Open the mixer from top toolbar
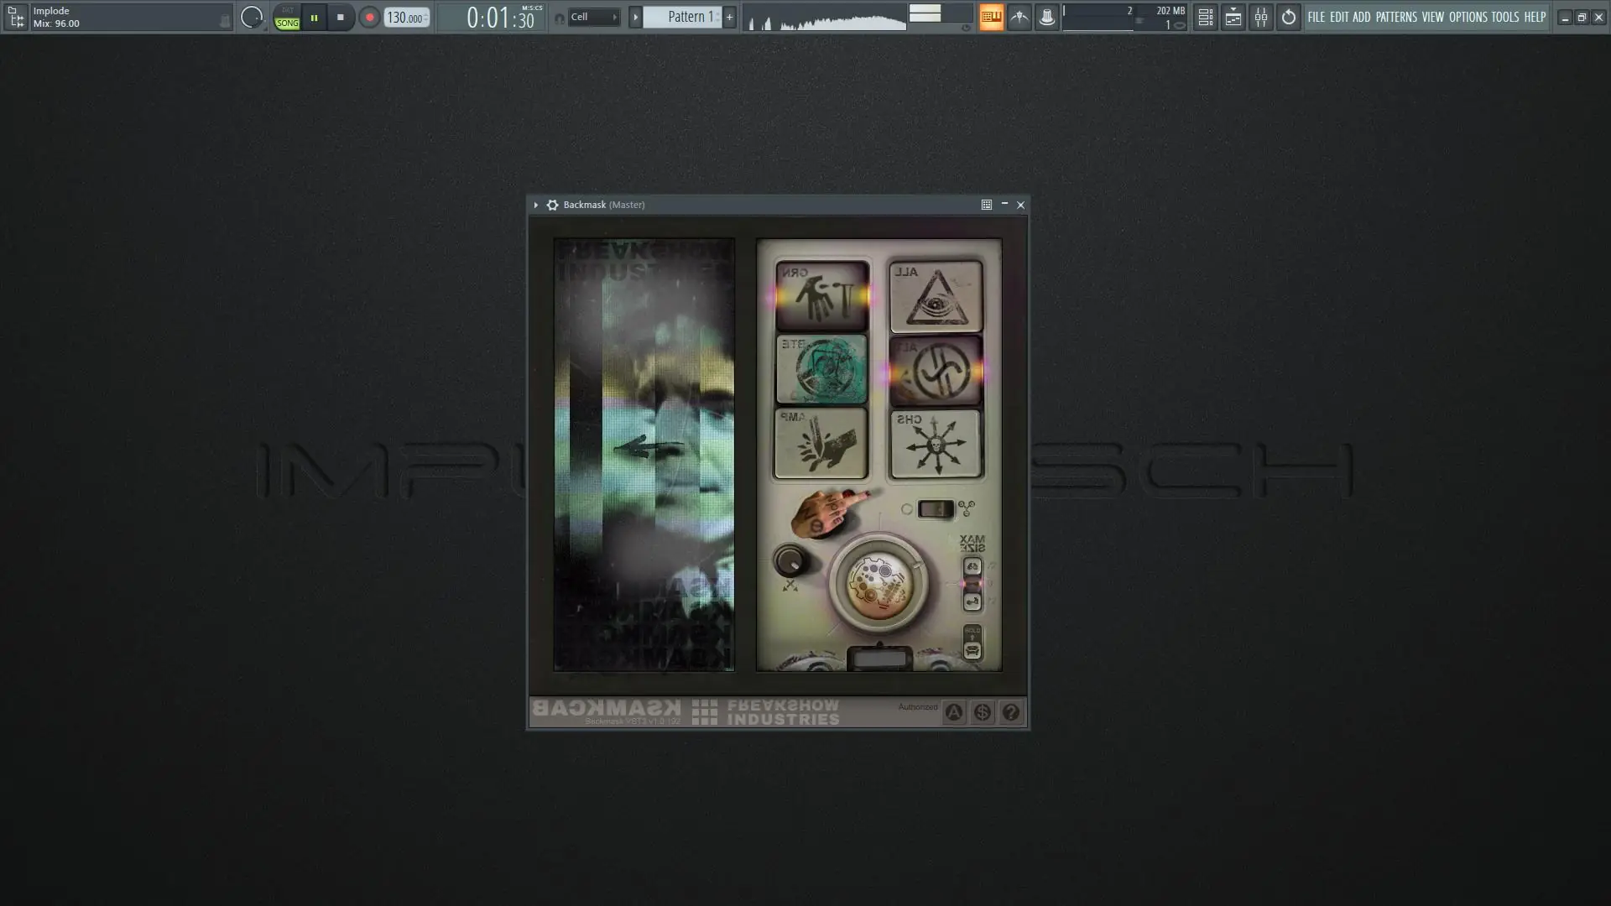 click(x=1261, y=17)
